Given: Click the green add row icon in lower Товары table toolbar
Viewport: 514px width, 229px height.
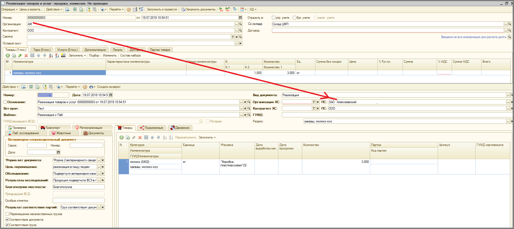Looking at the screenshot, I should pos(122,137).
